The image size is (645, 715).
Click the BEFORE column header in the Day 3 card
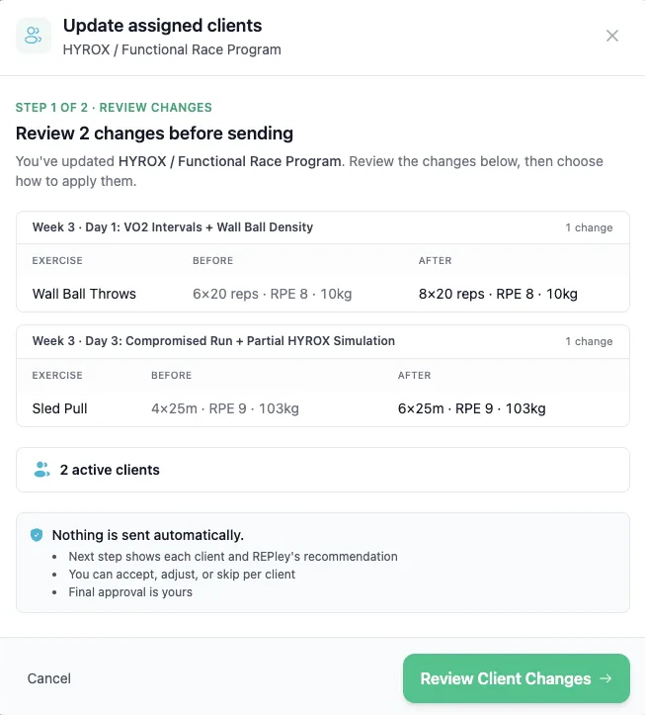coord(171,375)
